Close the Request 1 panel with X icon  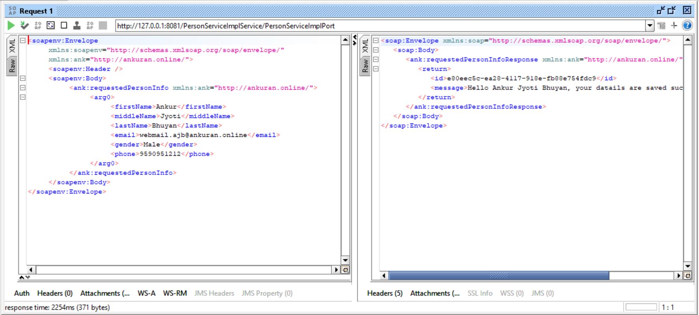pyautogui.click(x=687, y=11)
